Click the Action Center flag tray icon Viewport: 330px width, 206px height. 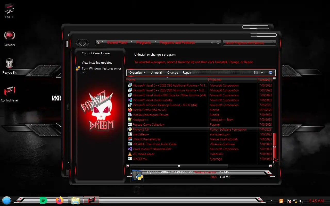click(289, 201)
